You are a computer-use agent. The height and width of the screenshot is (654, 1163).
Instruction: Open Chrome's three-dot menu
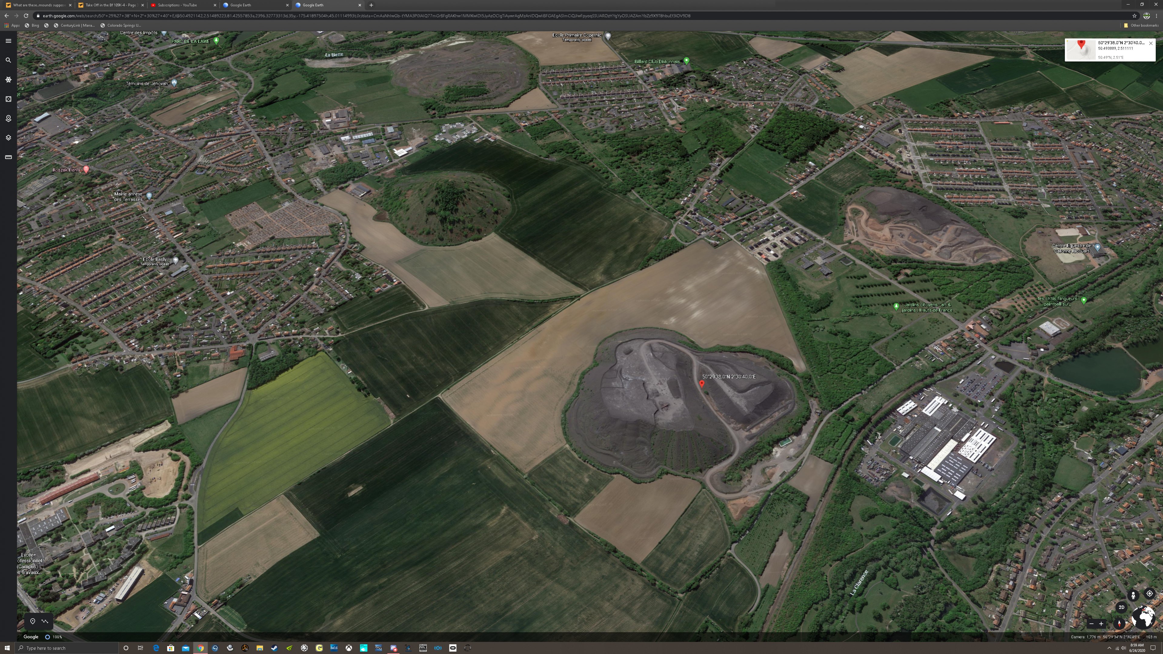pyautogui.click(x=1156, y=16)
